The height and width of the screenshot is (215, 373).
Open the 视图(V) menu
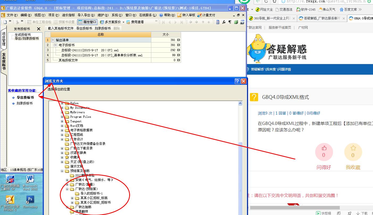40,15
